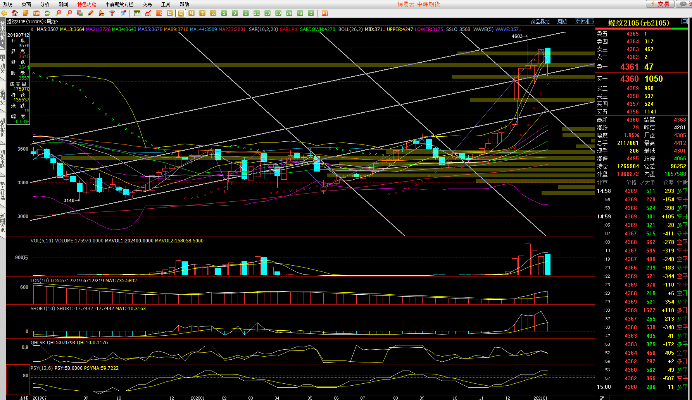Click the F10 info toolbar icon
The width and height of the screenshot is (692, 400).
coord(36,13)
